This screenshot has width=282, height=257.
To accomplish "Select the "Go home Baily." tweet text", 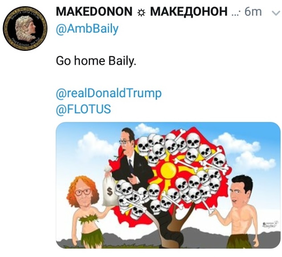I will [x=96, y=61].
